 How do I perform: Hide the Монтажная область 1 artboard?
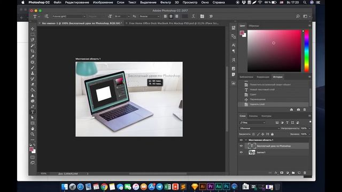(x=241, y=140)
